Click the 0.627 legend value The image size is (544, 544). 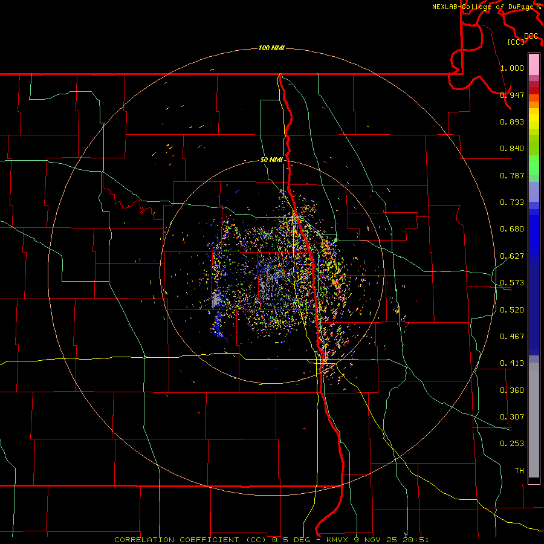pyautogui.click(x=512, y=256)
